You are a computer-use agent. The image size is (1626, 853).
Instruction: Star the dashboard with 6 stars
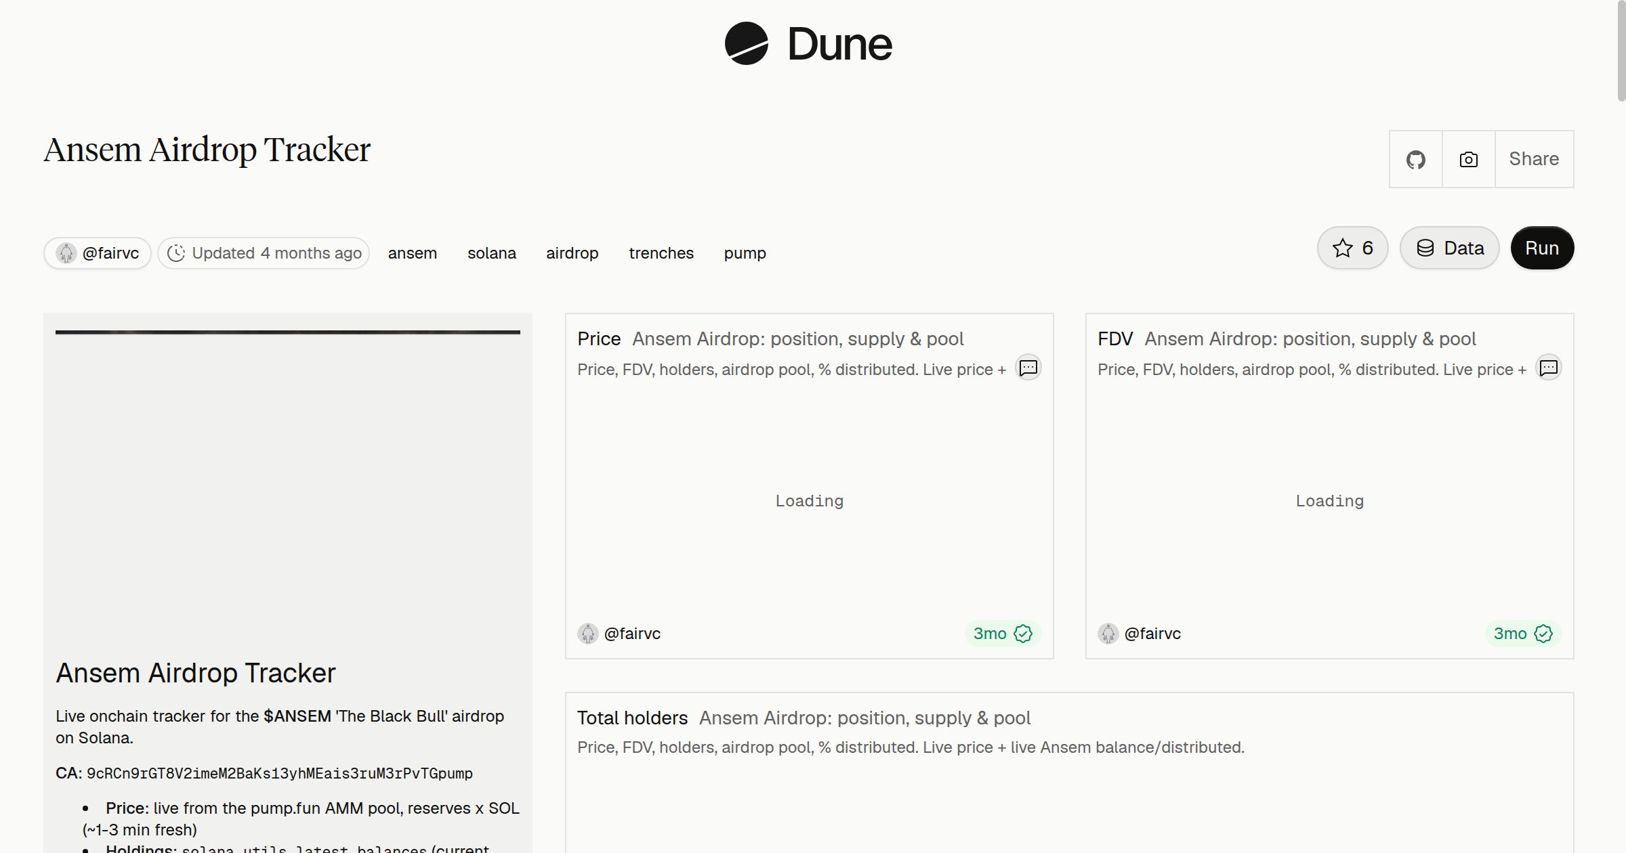click(1353, 248)
